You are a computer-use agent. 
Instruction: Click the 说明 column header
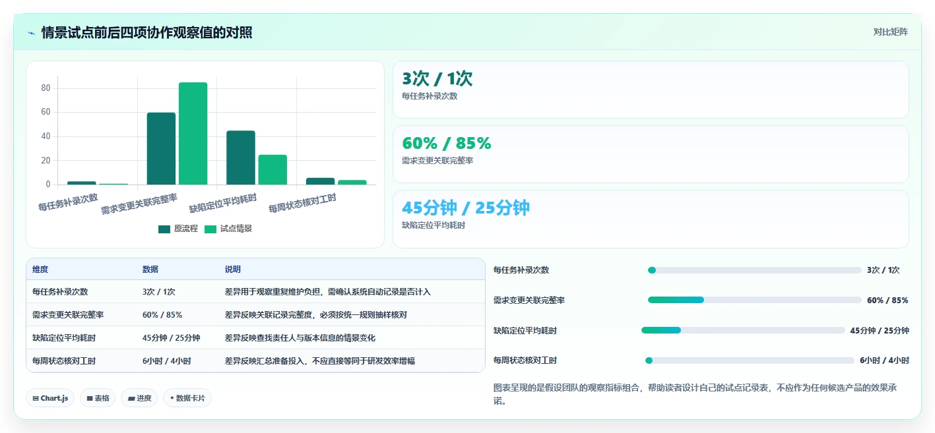pyautogui.click(x=233, y=270)
